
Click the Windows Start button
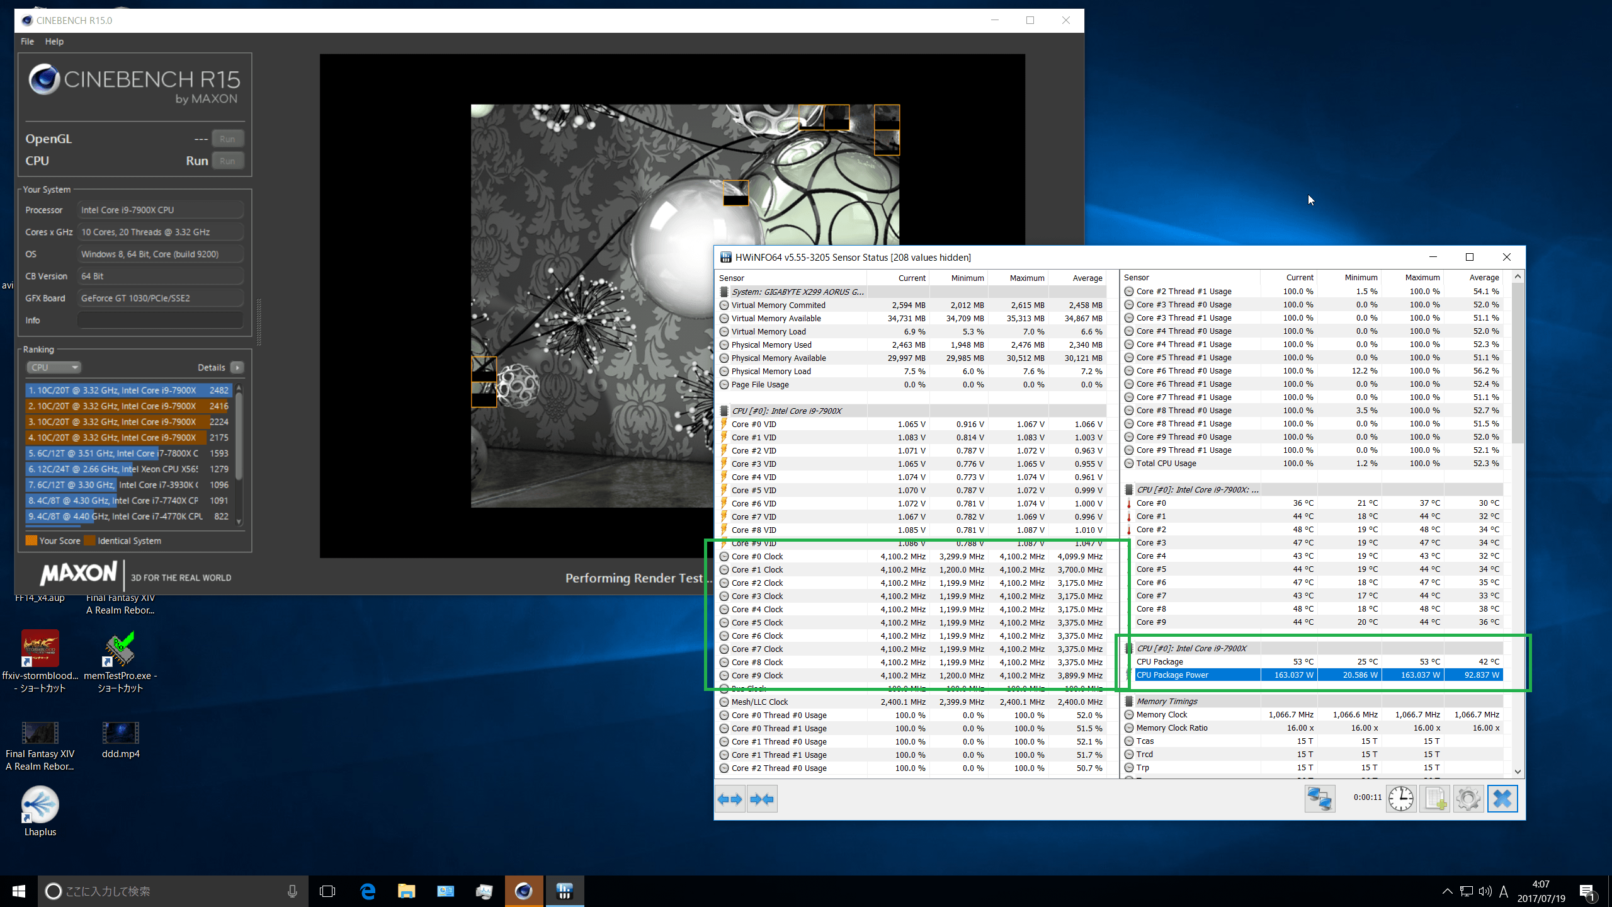tap(19, 891)
